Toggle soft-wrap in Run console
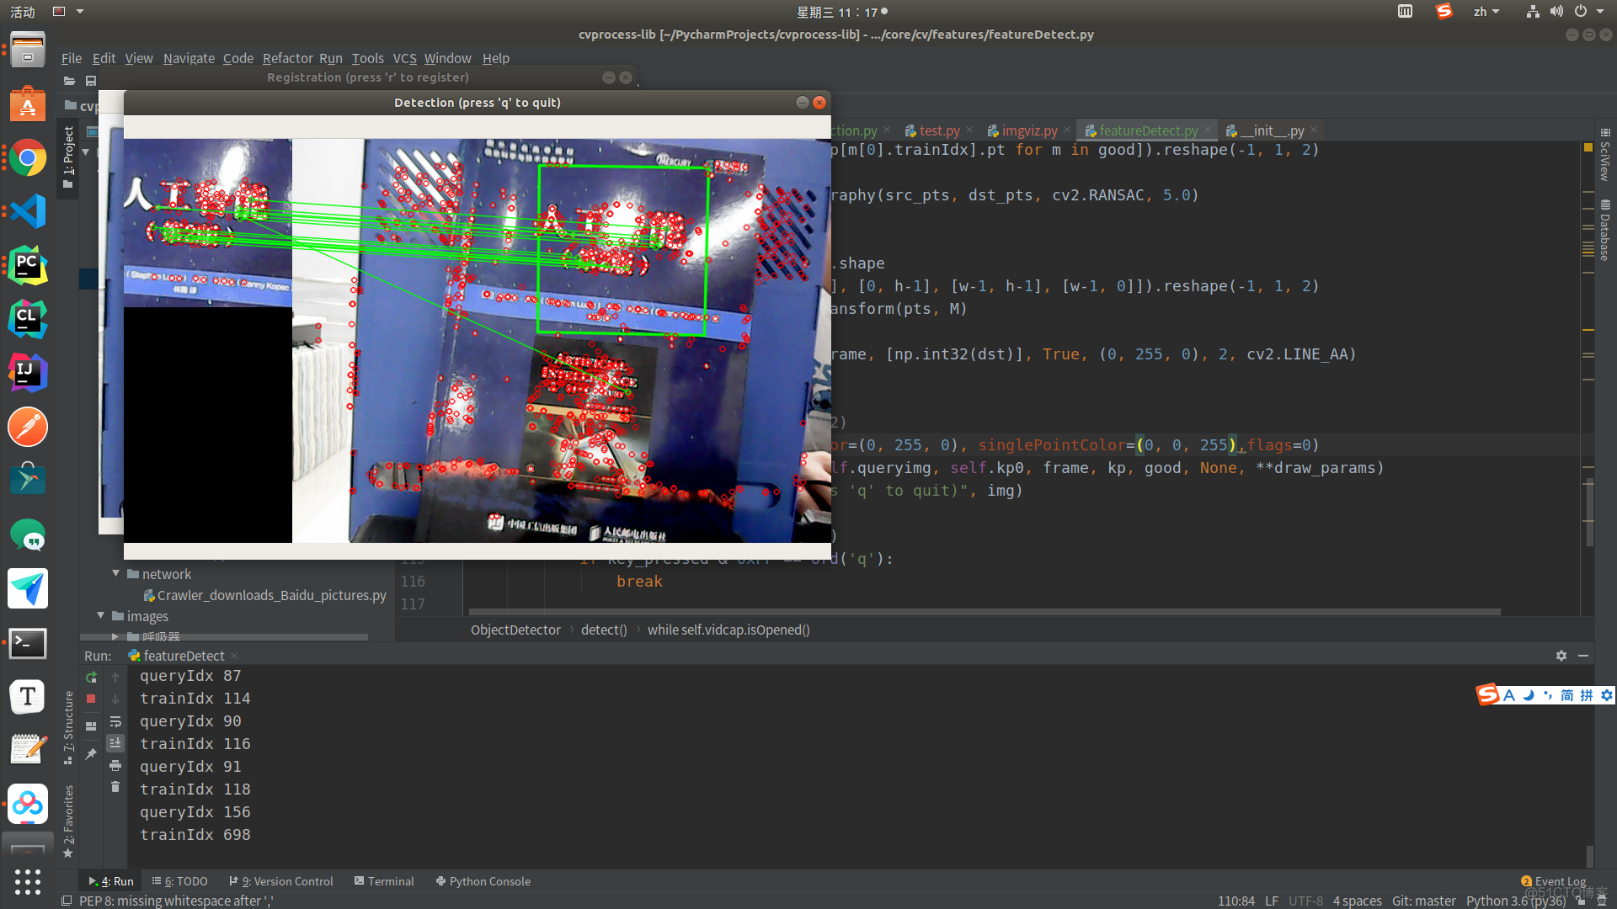Image resolution: width=1617 pixels, height=909 pixels. (115, 721)
